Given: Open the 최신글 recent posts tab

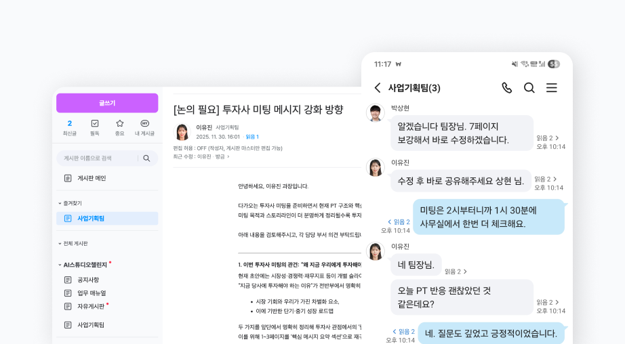Looking at the screenshot, I should [69, 128].
